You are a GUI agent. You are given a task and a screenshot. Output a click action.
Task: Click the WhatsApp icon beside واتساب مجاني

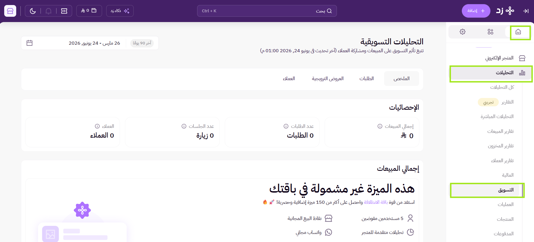(329, 232)
